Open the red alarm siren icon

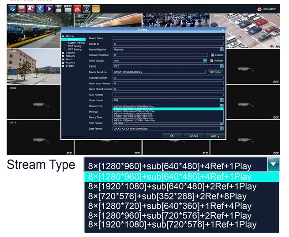pos(77,9)
